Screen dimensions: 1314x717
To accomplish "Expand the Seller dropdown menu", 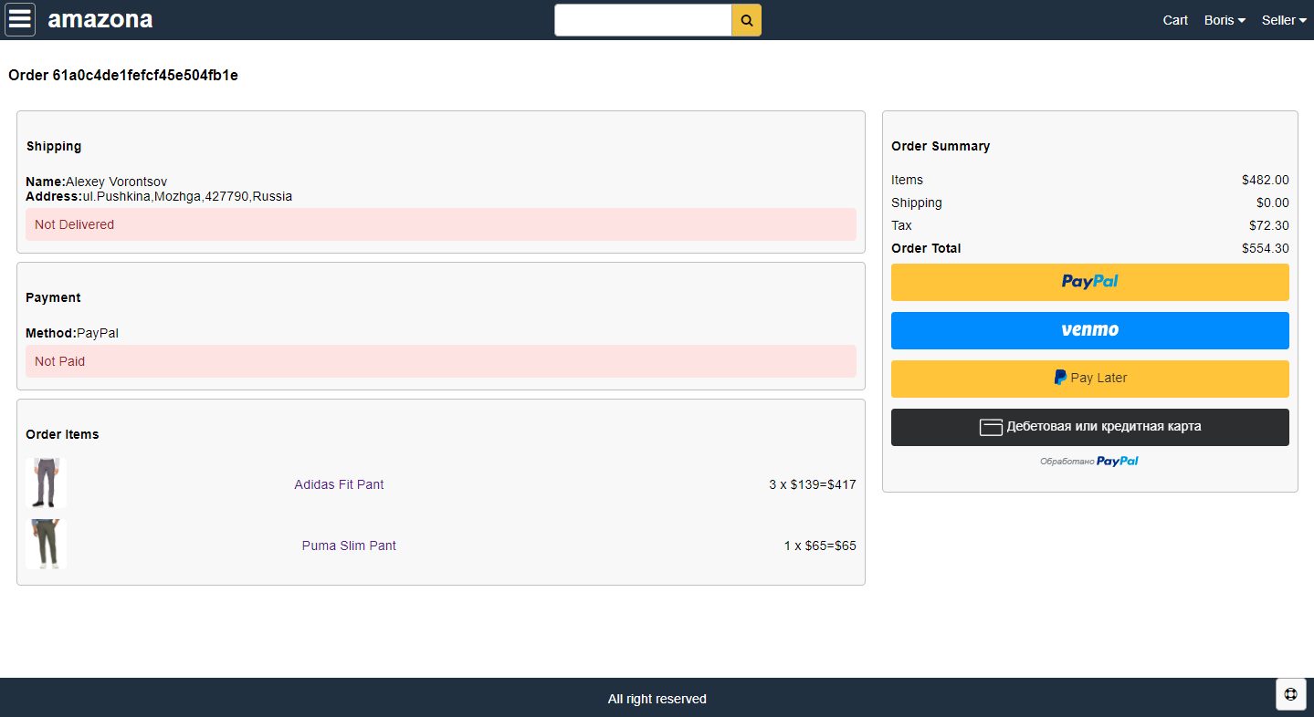I will pyautogui.click(x=1284, y=20).
